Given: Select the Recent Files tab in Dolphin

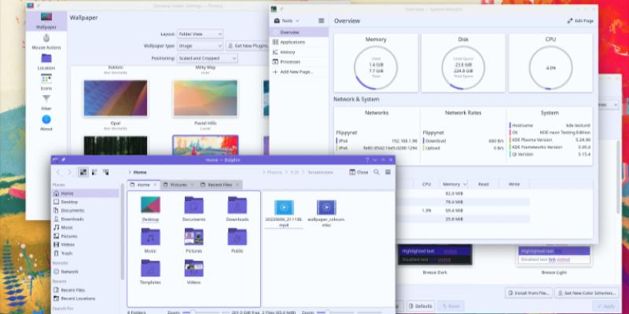Looking at the screenshot, I should pos(219,184).
